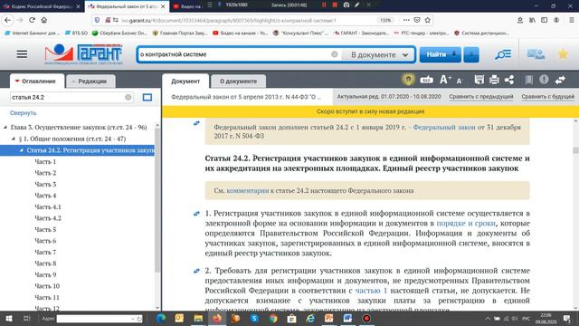Click the blue down-arrow button beside Найти
The image size is (579, 326).
point(471,54)
